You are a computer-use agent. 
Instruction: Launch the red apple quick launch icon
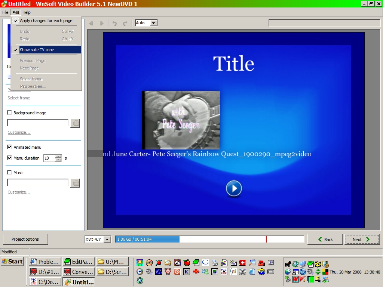click(x=187, y=263)
